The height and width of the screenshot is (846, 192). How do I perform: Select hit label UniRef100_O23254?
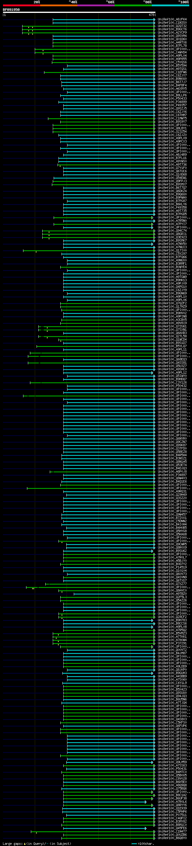pyautogui.click(x=172, y=132)
